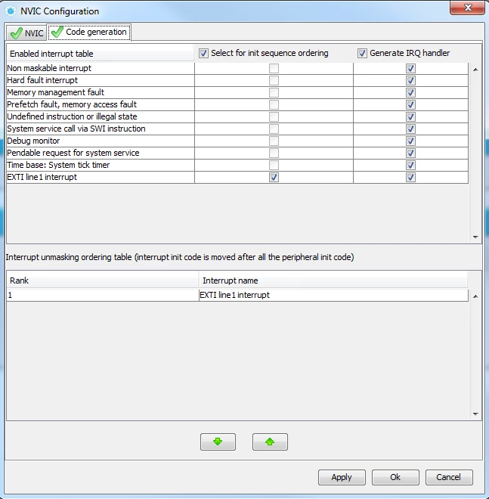Move selected interrupt down with green arrow
Viewport: 489px width, 499px height.
pyautogui.click(x=218, y=442)
